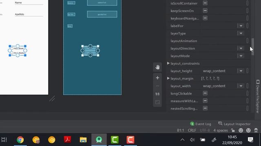
Task: Toggle the longClickable attribute
Action: pyautogui.click(x=205, y=93)
